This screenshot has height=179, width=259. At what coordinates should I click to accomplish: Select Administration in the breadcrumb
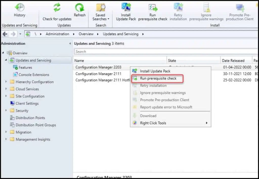point(57,34)
